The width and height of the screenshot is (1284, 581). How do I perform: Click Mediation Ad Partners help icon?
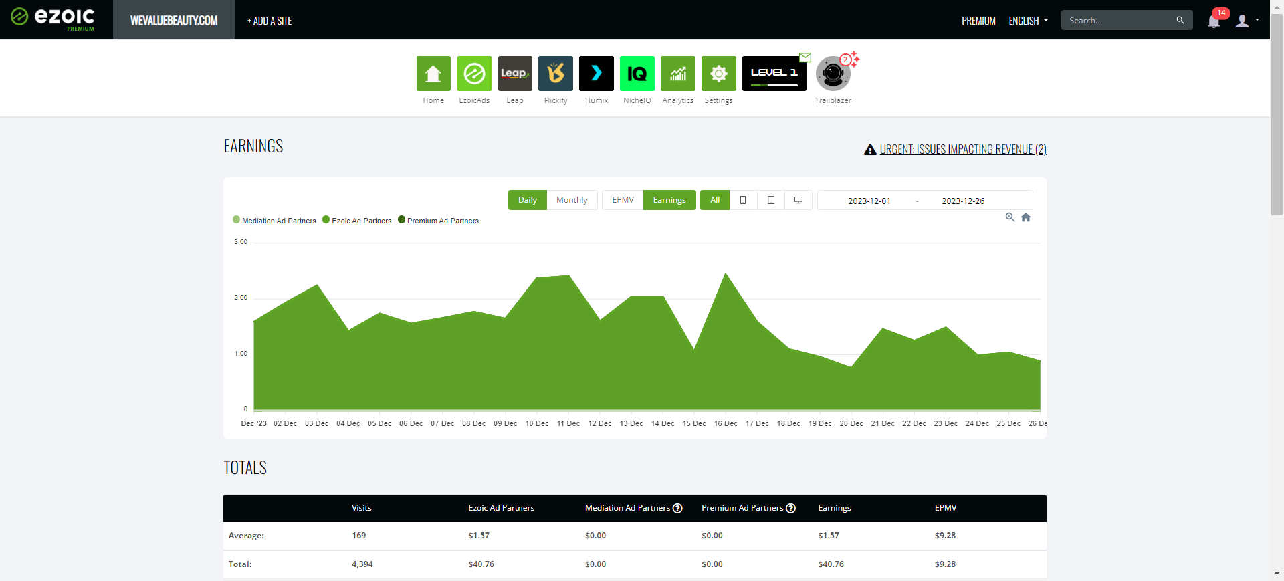[677, 508]
